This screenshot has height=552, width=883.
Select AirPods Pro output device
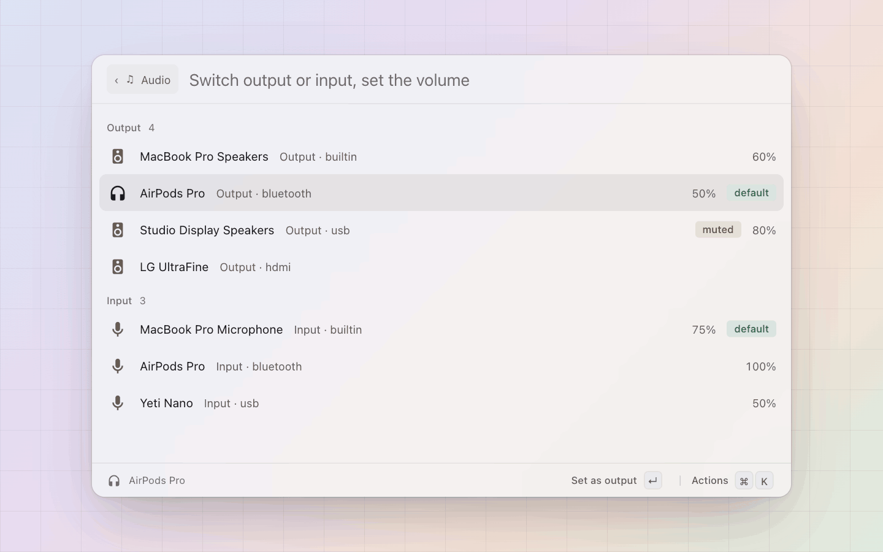[x=442, y=193]
